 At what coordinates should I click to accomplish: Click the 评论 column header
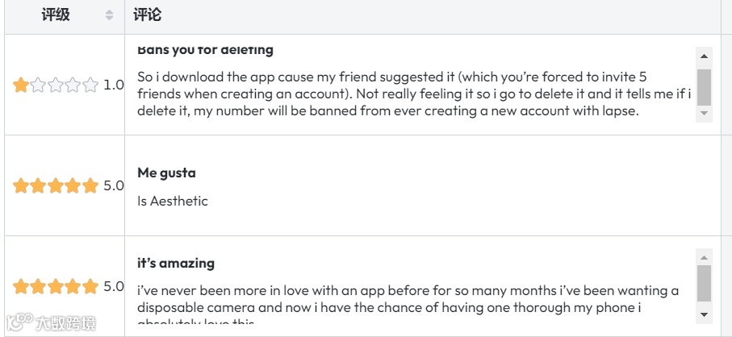[x=148, y=15]
